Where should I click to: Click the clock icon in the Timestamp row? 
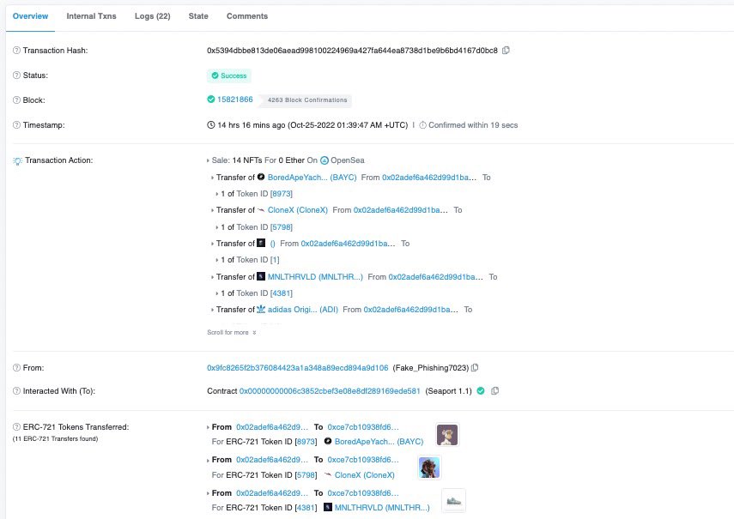(211, 125)
